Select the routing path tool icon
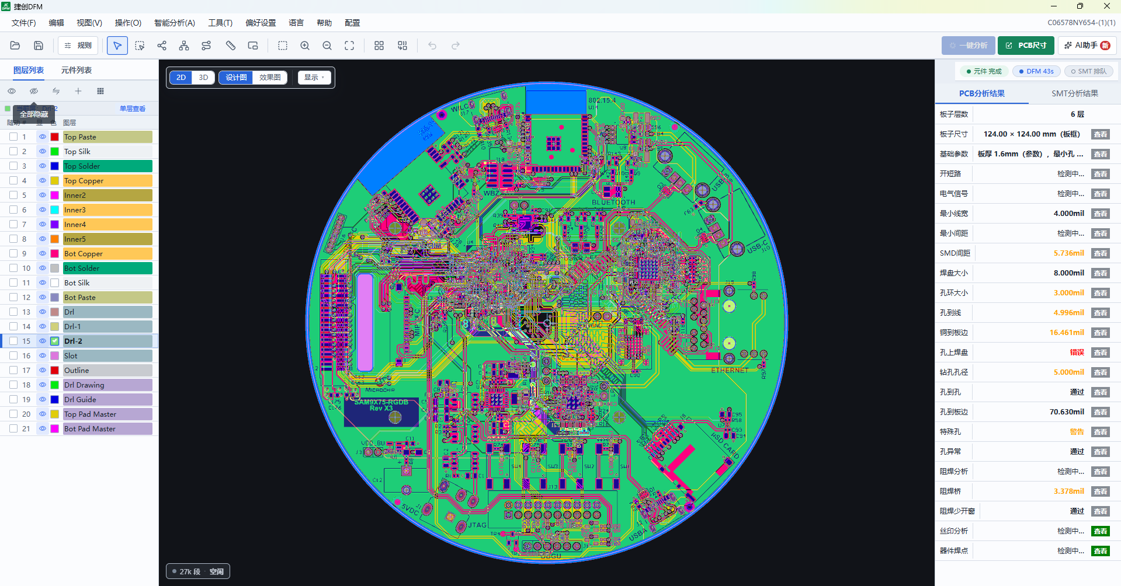The width and height of the screenshot is (1121, 586). pyautogui.click(x=206, y=46)
